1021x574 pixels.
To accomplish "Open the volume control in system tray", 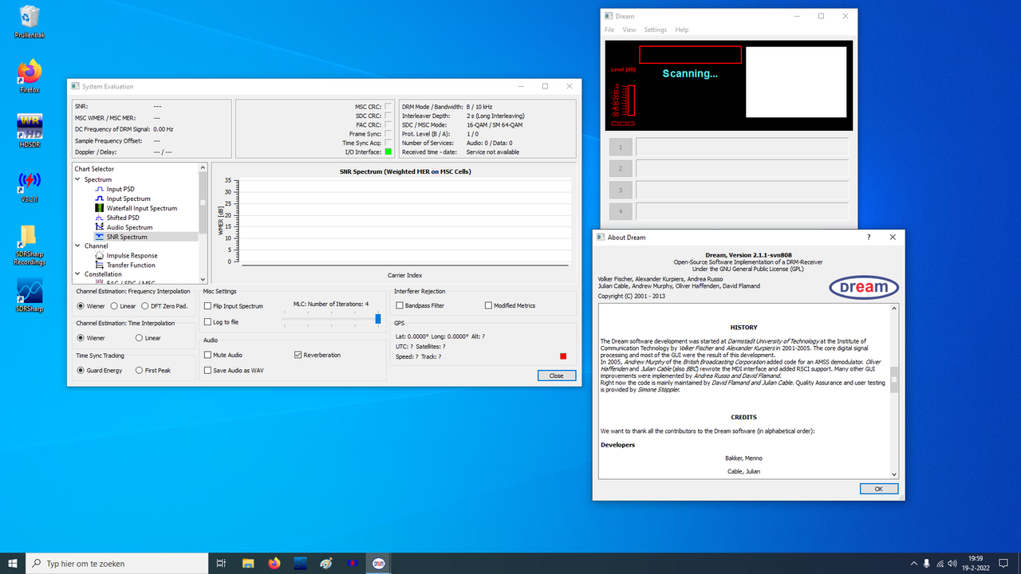I will tap(953, 564).
